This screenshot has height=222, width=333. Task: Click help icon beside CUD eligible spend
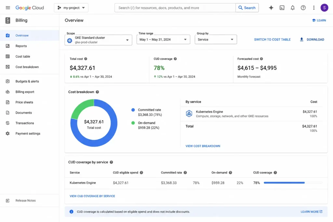pyautogui.click(x=141, y=173)
